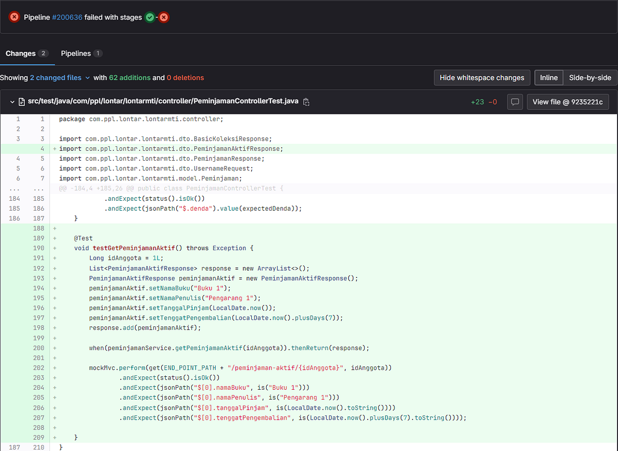The width and height of the screenshot is (618, 451).
Task: Click the file document icon in header
Action: (22, 102)
